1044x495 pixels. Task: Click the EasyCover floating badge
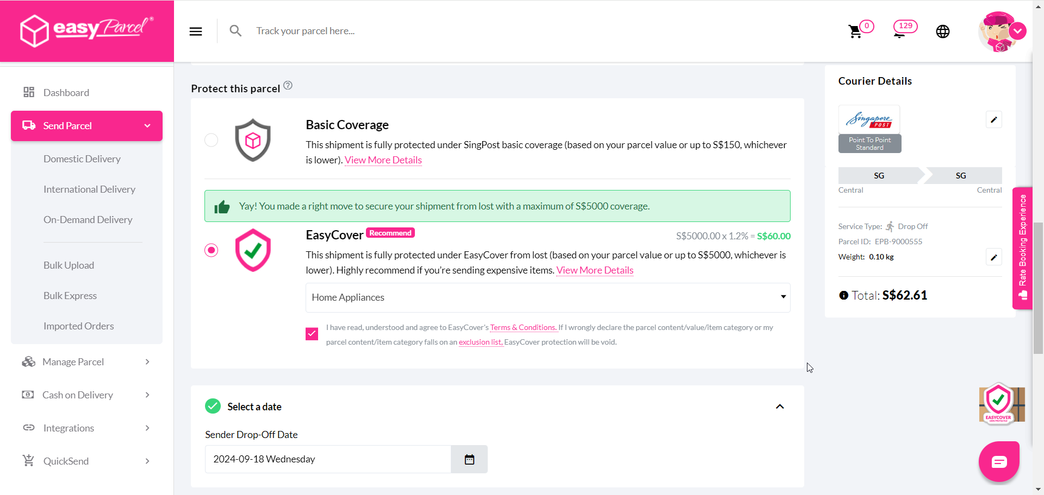click(1002, 404)
